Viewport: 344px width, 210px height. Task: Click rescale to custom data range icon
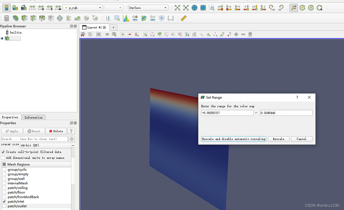coord(41,8)
